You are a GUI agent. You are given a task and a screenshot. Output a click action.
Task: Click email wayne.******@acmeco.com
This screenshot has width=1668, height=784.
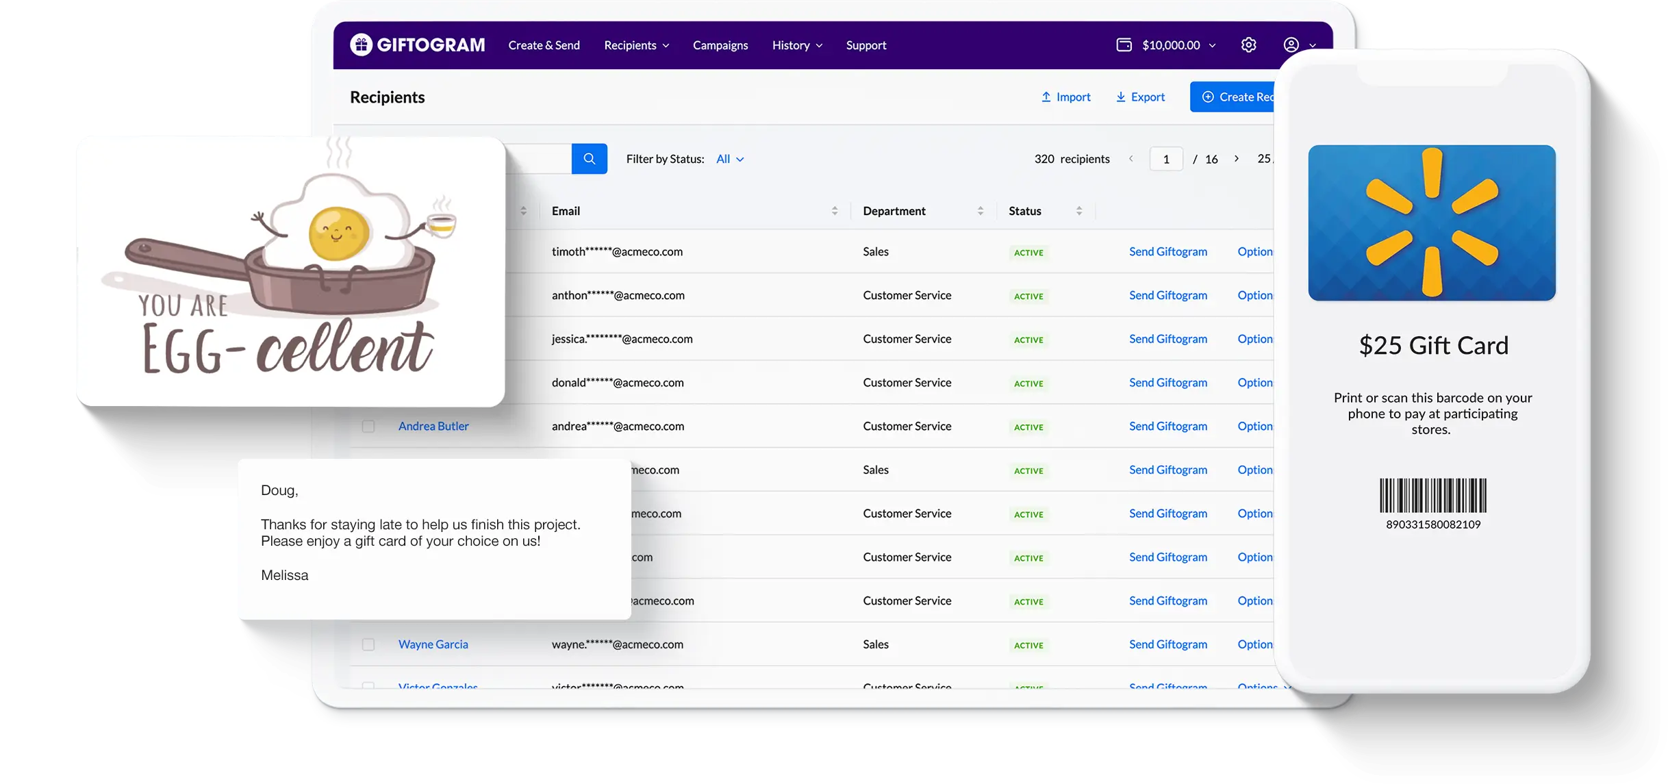pyautogui.click(x=618, y=644)
